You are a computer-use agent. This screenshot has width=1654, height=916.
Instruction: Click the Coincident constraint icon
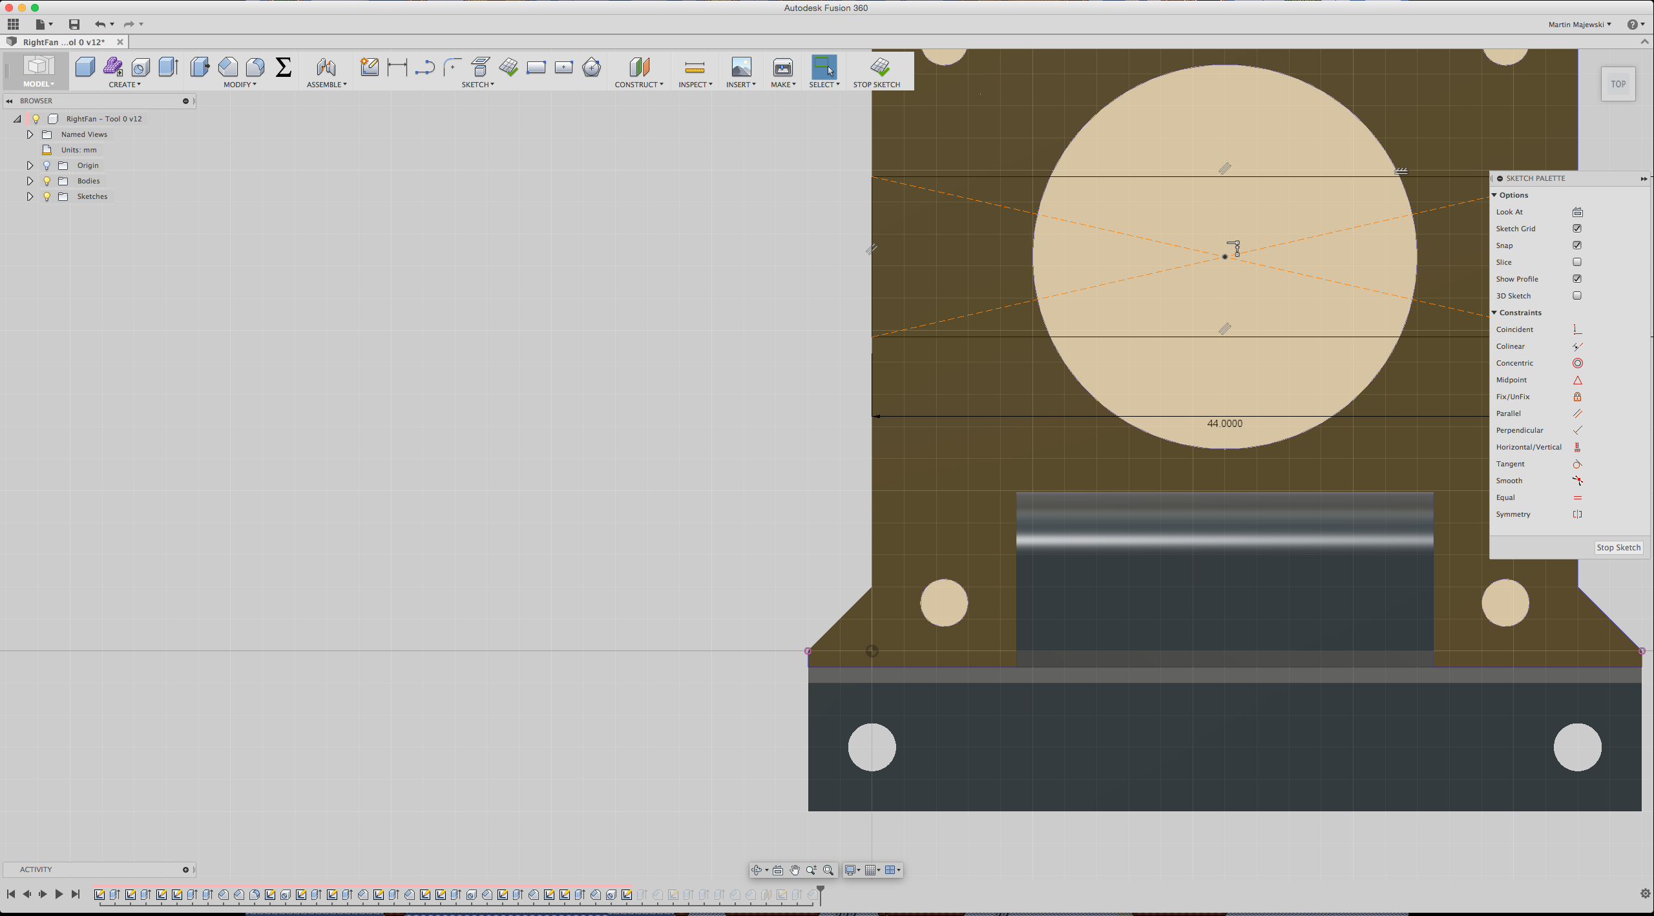click(1577, 329)
